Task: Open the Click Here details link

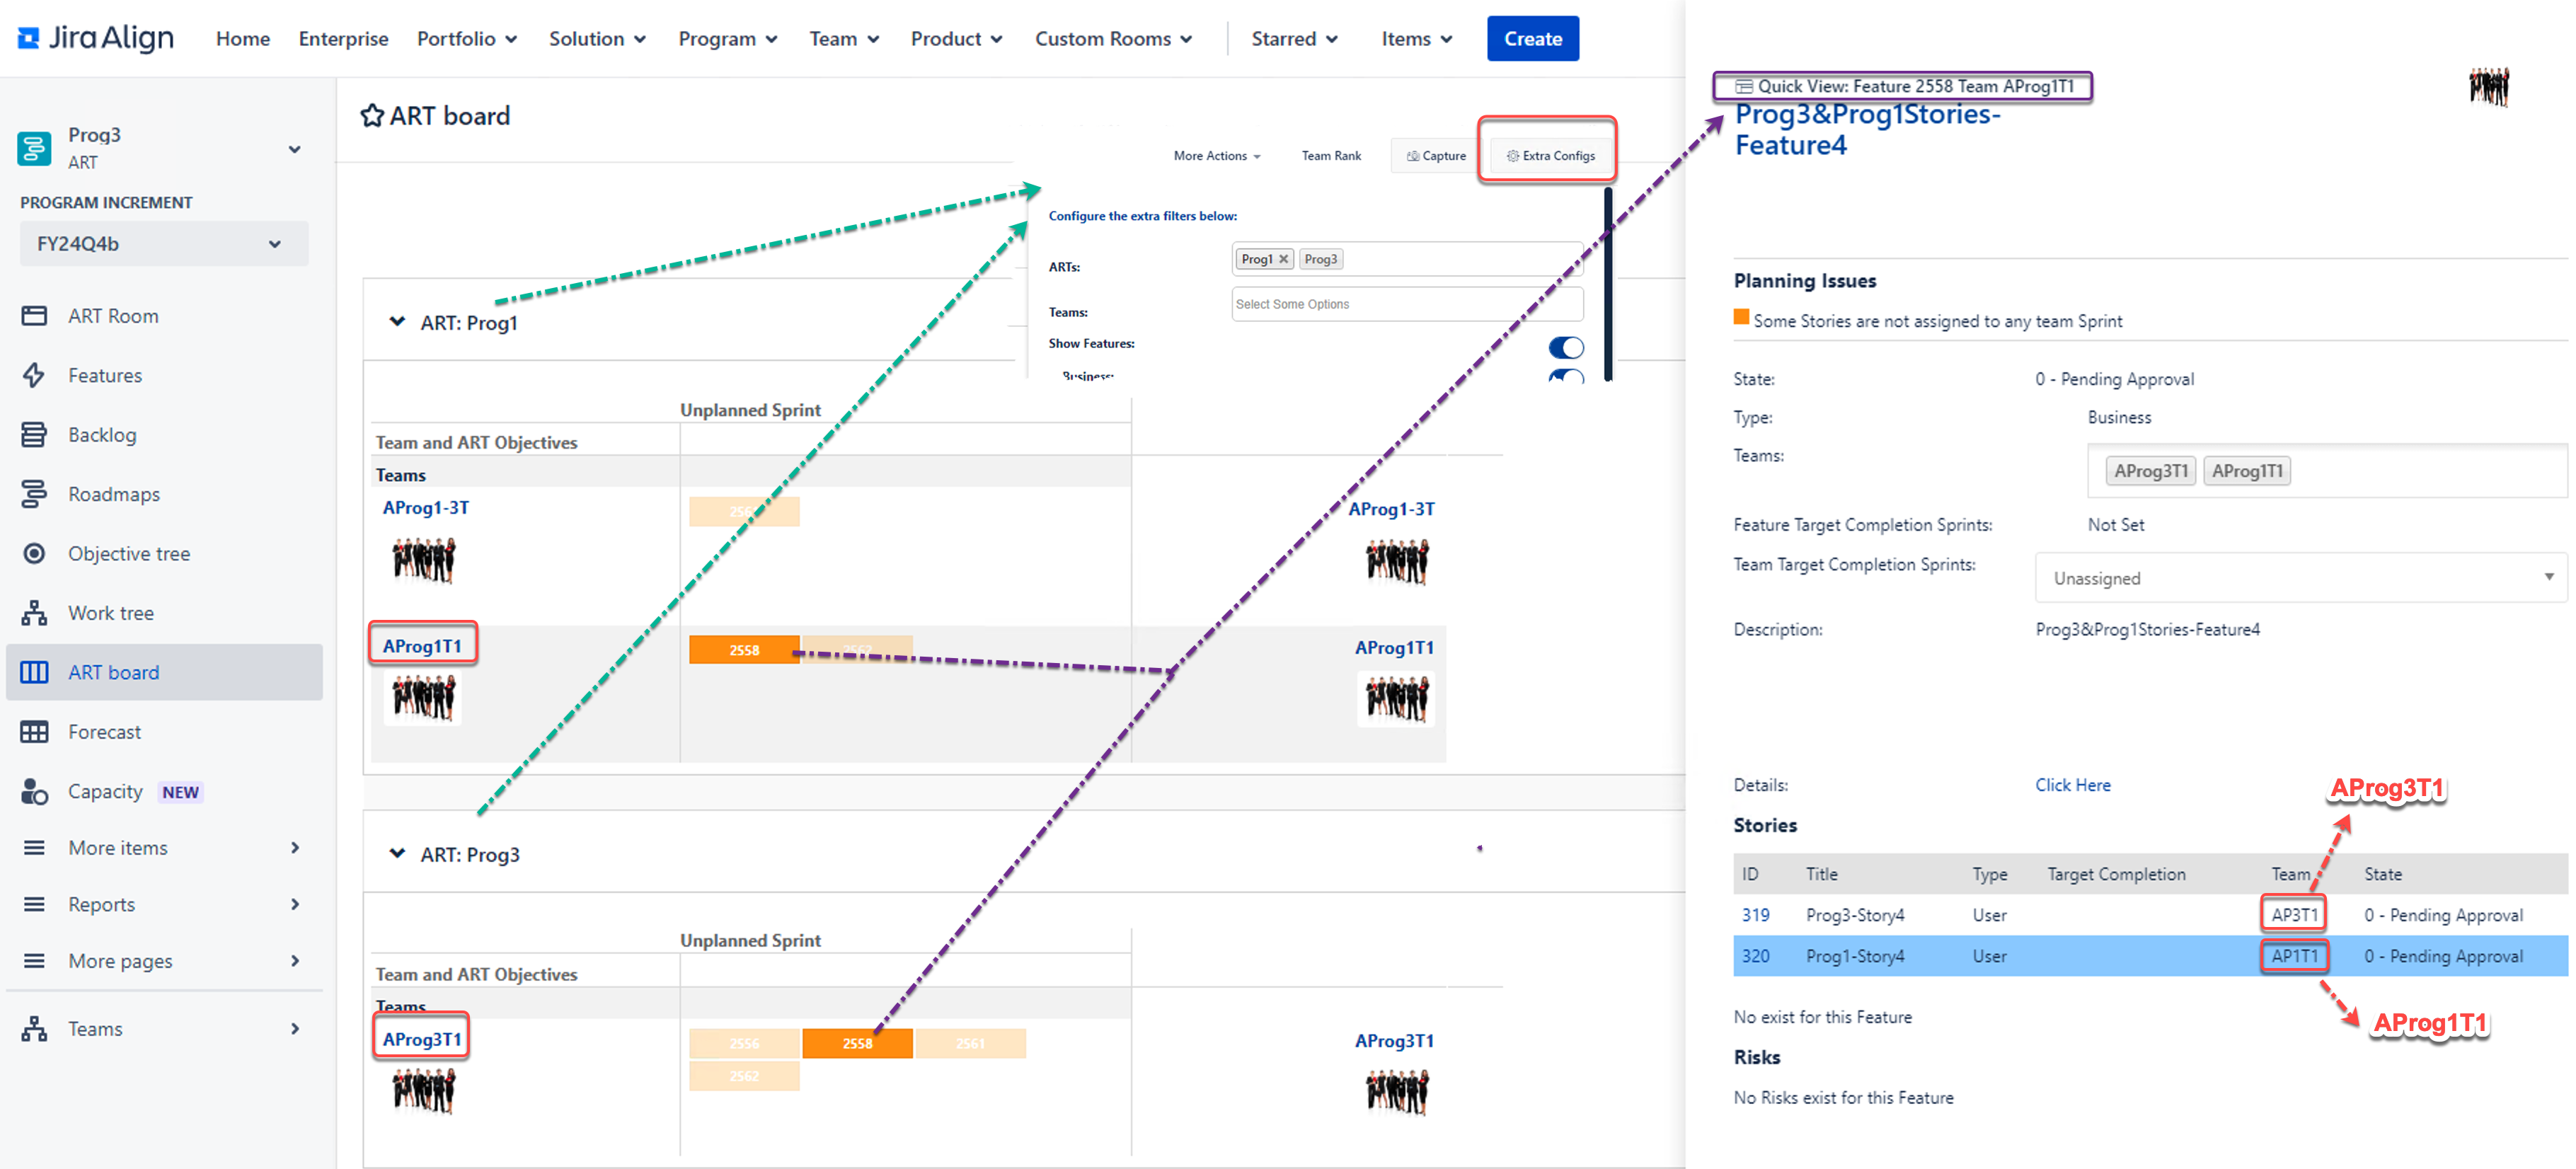Action: pos(2072,785)
